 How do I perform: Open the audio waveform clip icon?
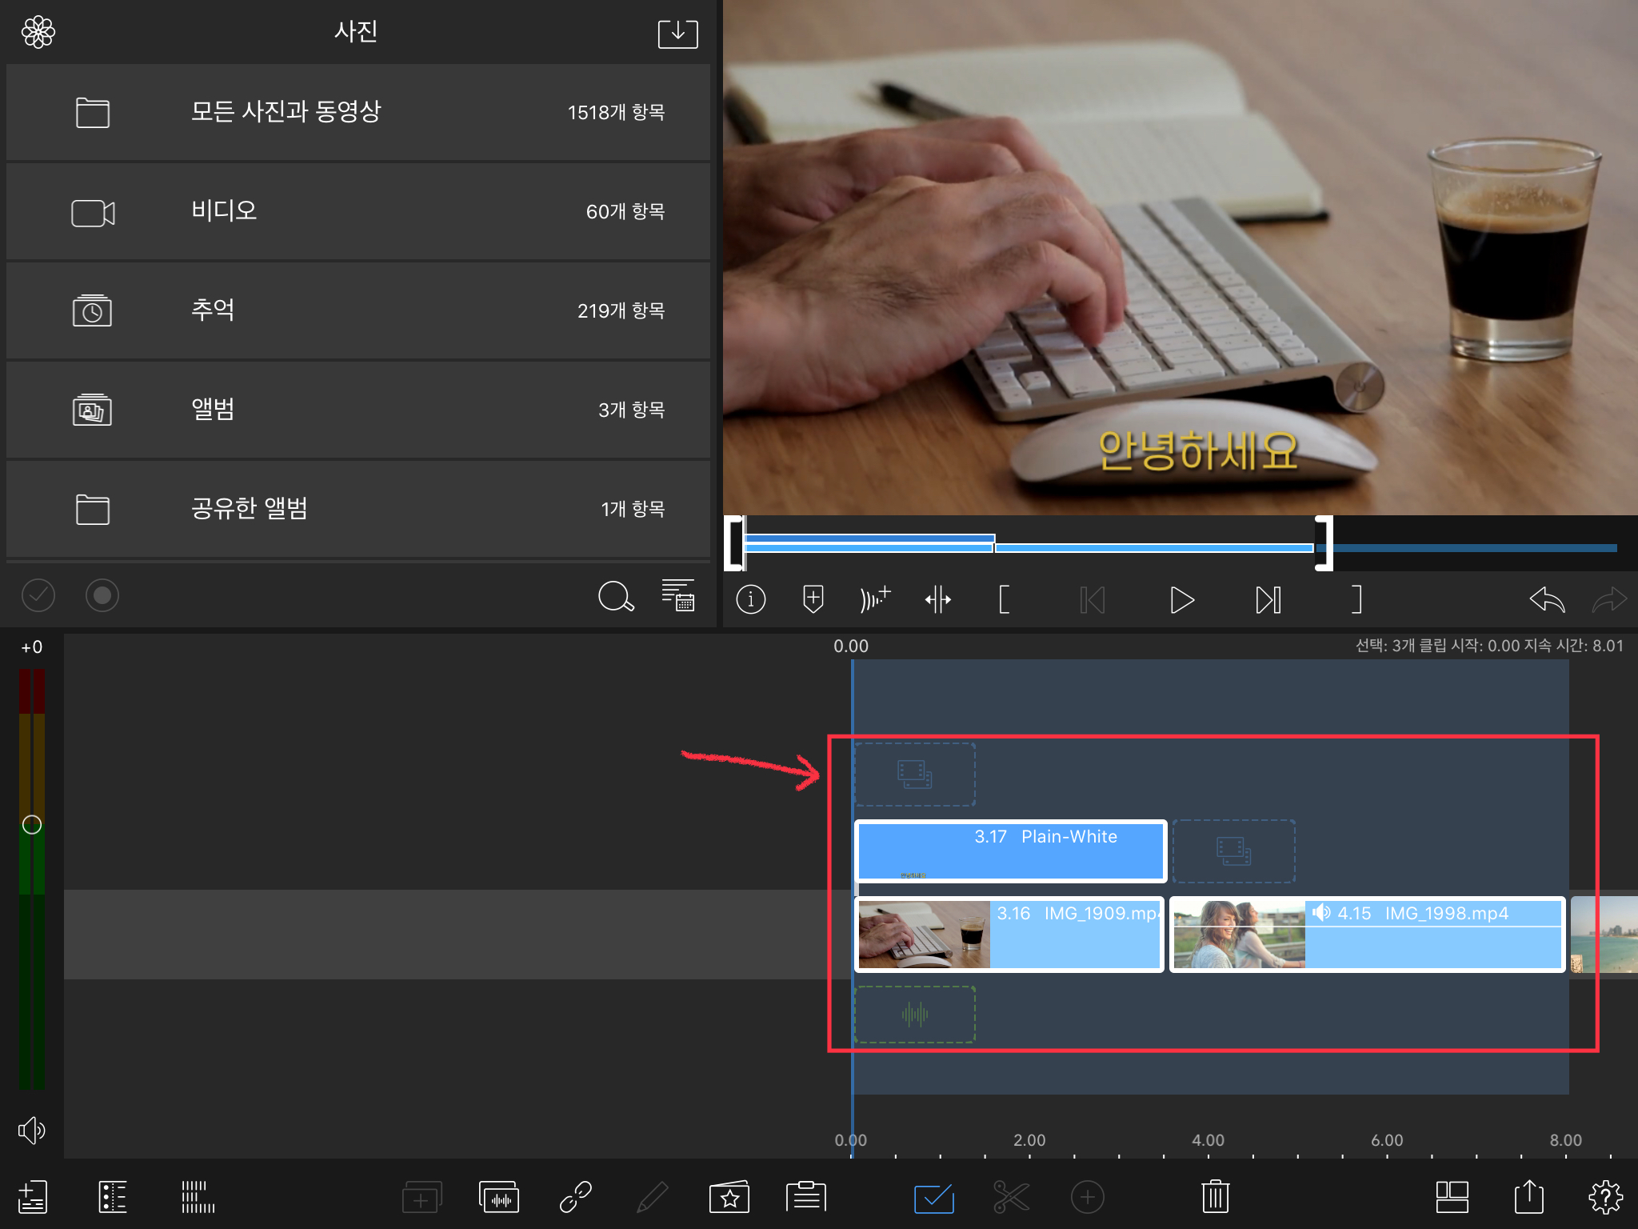click(499, 1197)
